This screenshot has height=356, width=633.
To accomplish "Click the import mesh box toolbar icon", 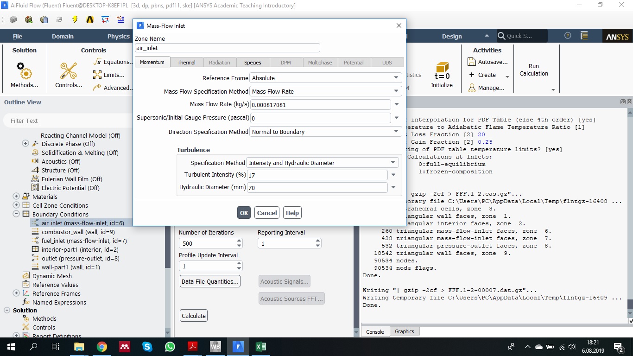I will point(29,19).
